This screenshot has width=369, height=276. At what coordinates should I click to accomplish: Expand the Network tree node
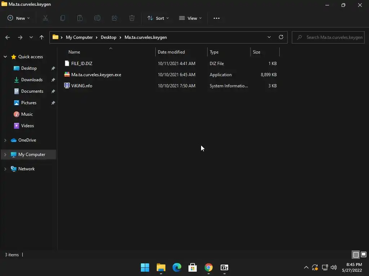pos(5,169)
